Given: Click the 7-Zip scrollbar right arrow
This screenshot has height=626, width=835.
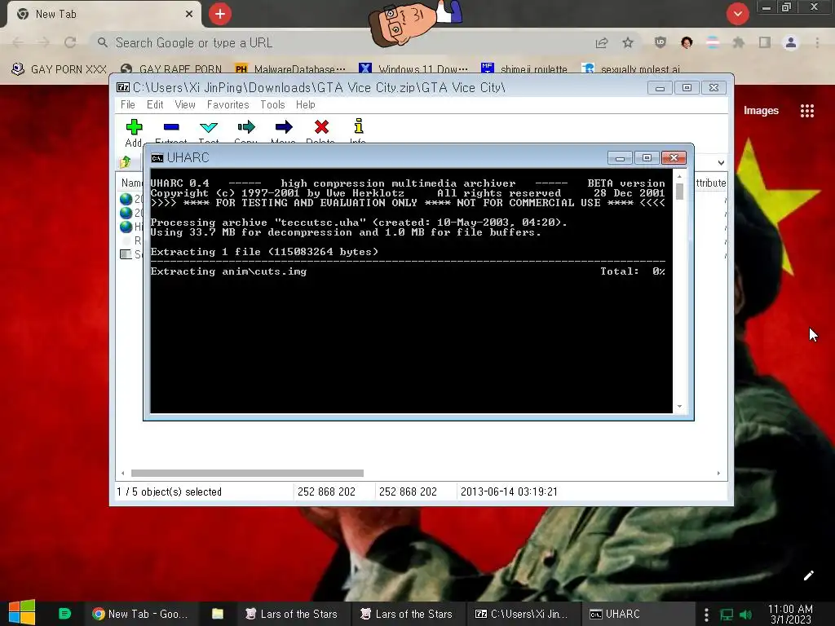Looking at the screenshot, I should click(718, 474).
